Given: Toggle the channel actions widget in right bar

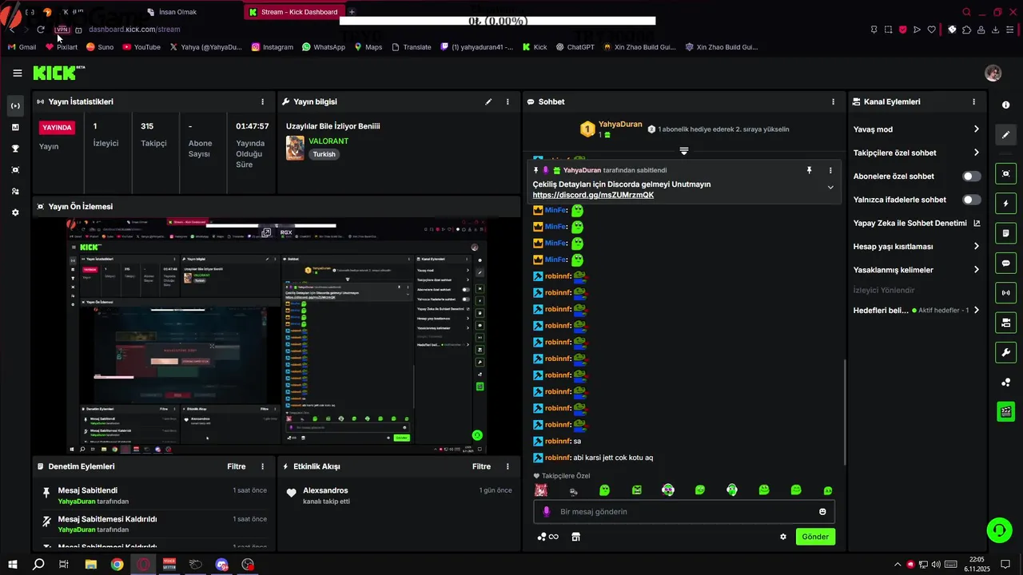Looking at the screenshot, I should [1005, 323].
